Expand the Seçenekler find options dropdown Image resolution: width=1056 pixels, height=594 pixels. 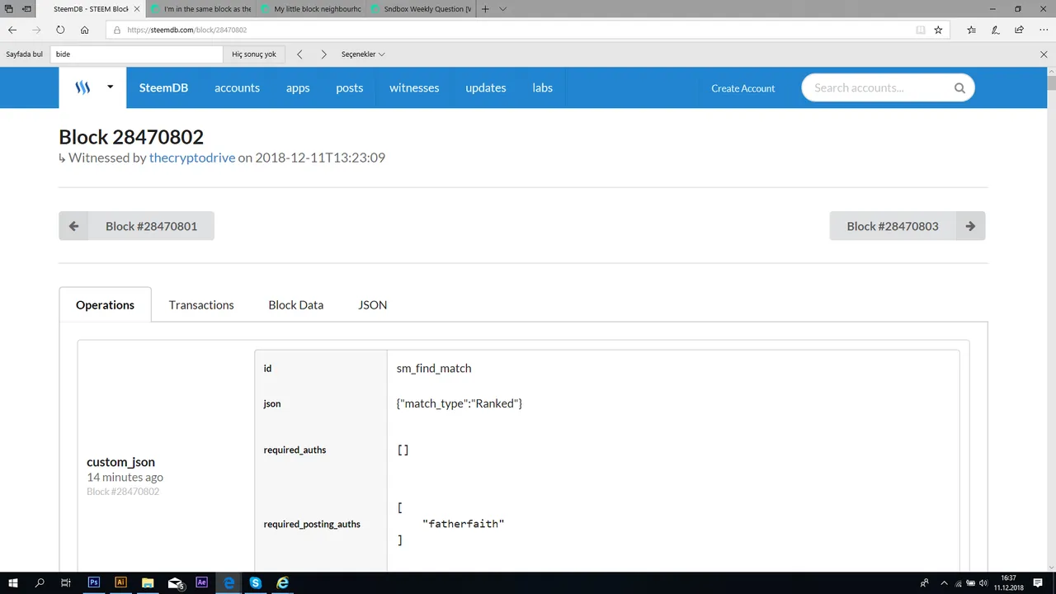363,54
